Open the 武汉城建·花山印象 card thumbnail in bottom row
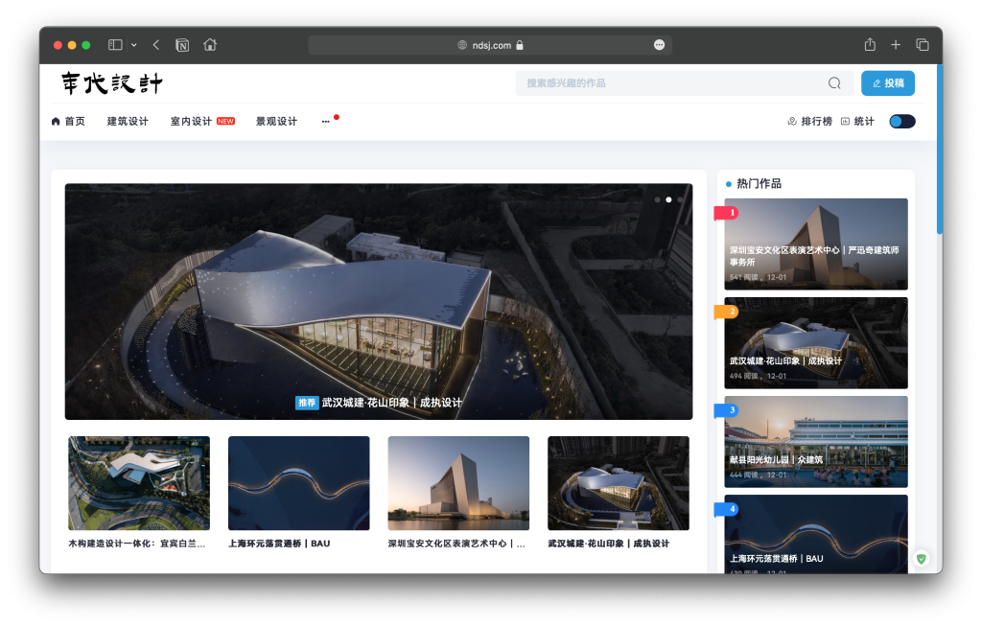The height and width of the screenshot is (626, 982). click(619, 483)
